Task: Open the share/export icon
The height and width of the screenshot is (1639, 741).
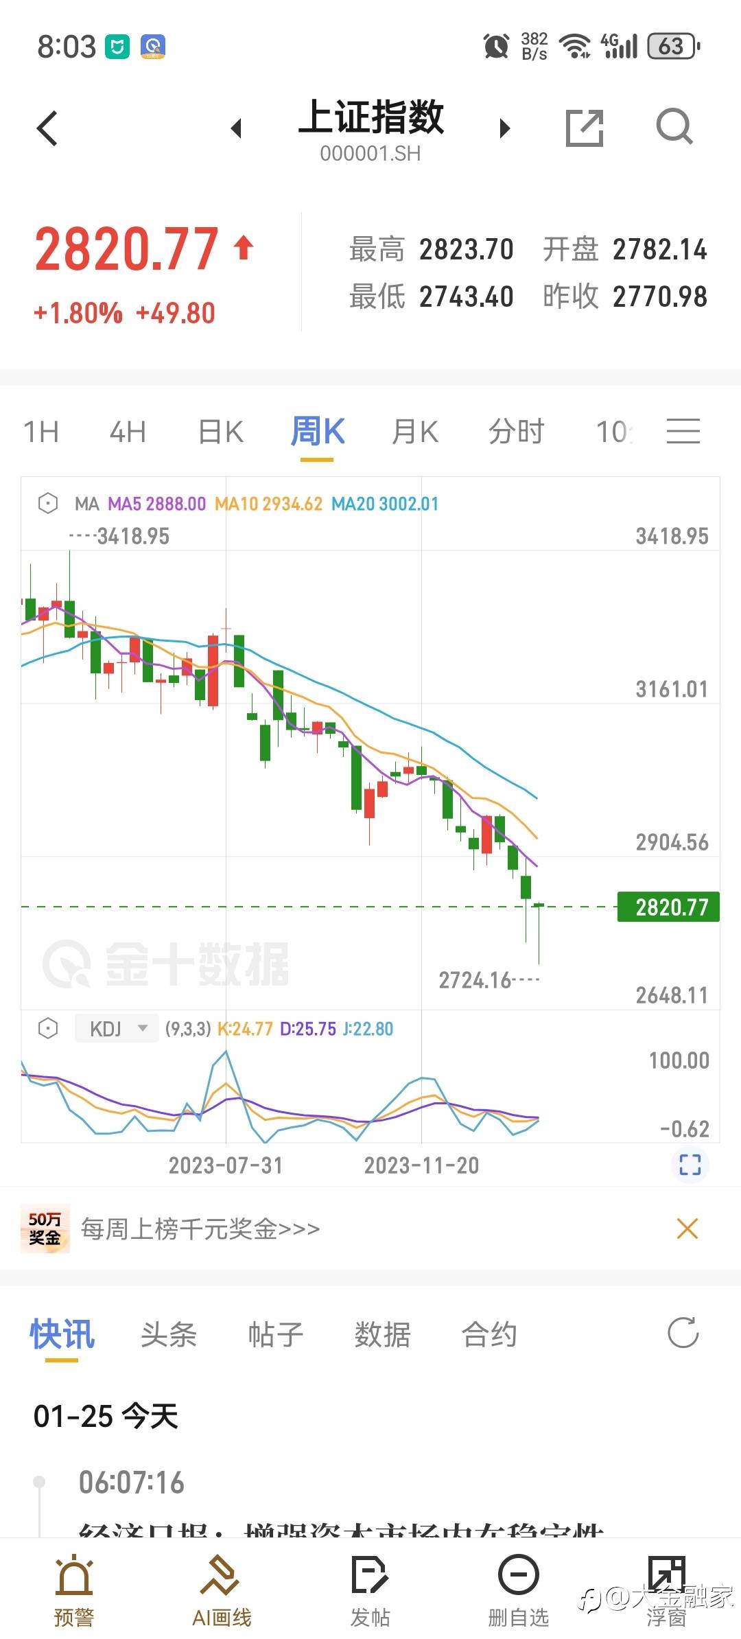Action: pos(584,128)
